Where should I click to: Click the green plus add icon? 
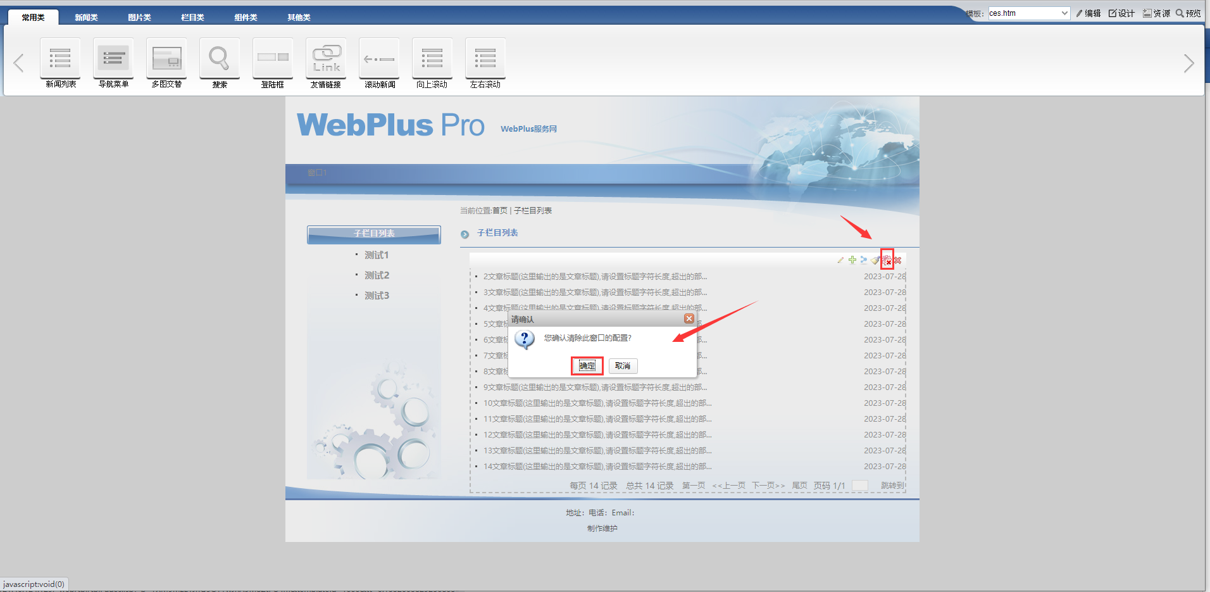point(852,260)
